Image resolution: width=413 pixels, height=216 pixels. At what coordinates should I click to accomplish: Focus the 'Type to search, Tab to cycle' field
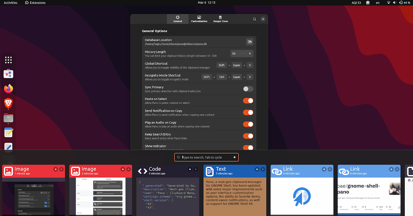pyautogui.click(x=206, y=157)
